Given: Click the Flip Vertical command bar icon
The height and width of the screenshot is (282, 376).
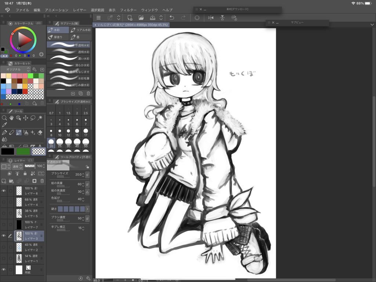Looking at the screenshot, I should (x=222, y=18).
